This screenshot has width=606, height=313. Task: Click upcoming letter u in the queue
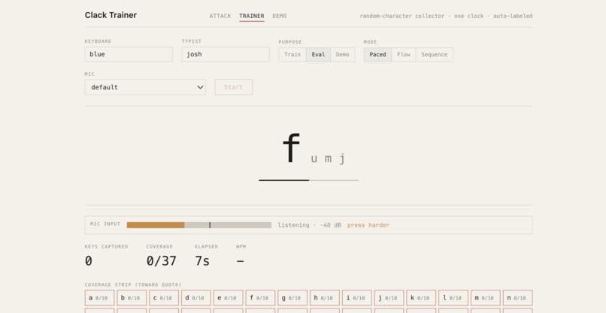[x=314, y=158]
